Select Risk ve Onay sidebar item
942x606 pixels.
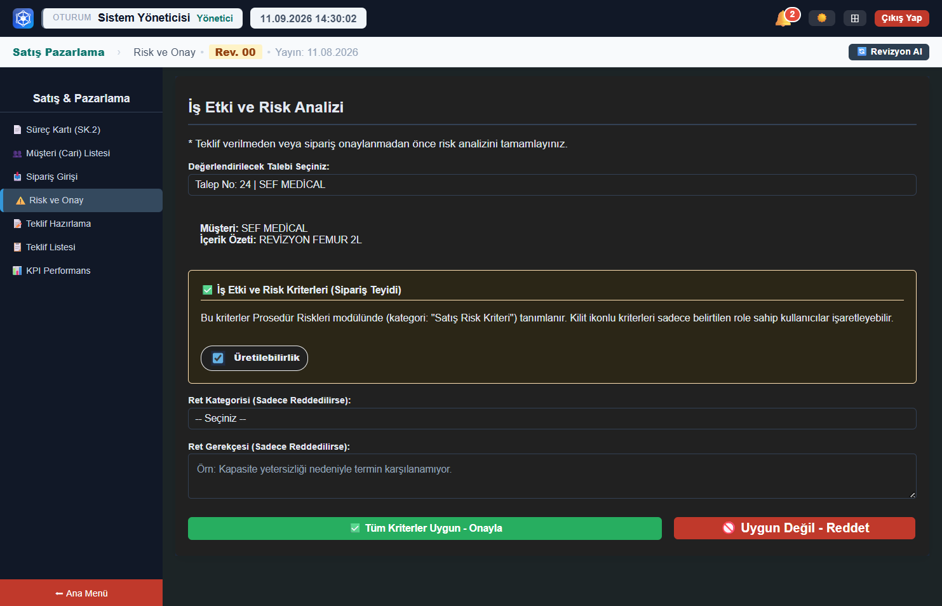[x=81, y=200]
